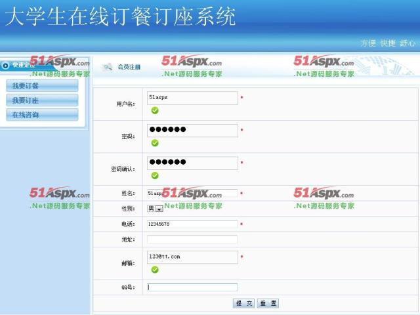
Task: Click the 地址: label text
Action: [x=129, y=240]
